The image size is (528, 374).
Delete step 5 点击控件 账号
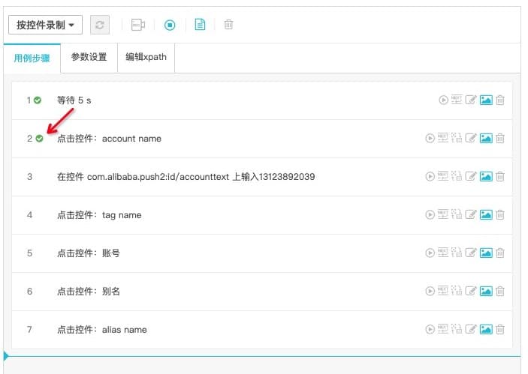[500, 253]
